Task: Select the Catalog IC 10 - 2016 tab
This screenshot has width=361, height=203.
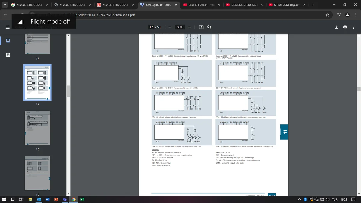Action: [159, 5]
